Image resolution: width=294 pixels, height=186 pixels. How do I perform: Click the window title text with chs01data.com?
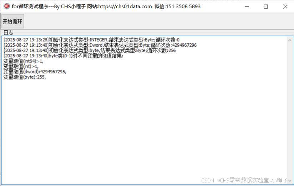tap(106, 6)
